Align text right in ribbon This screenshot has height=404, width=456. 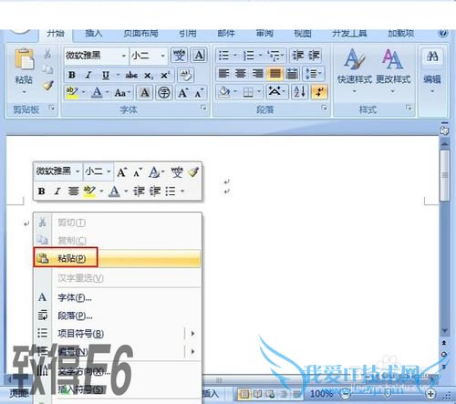[x=258, y=74]
